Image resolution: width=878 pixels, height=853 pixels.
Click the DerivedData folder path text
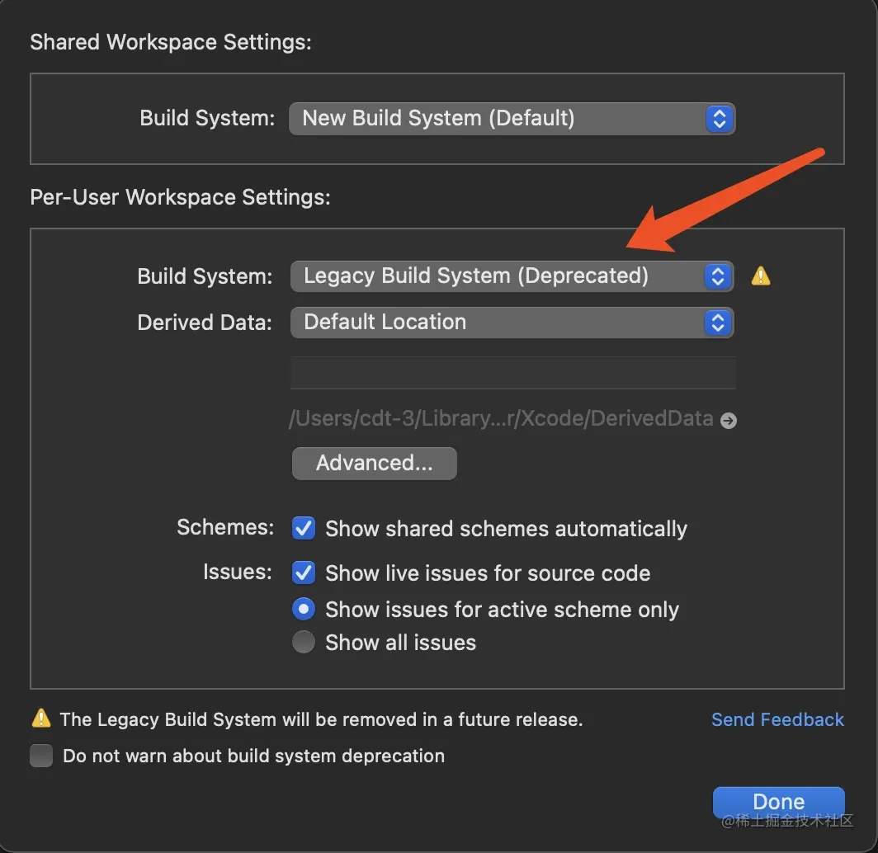click(501, 419)
